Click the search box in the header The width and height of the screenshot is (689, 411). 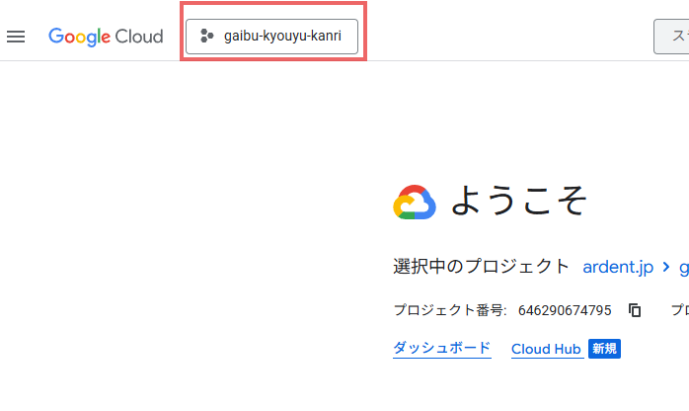[x=671, y=37]
